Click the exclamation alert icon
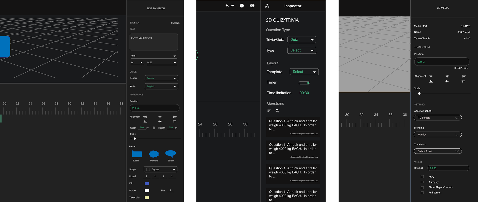 coord(242,6)
